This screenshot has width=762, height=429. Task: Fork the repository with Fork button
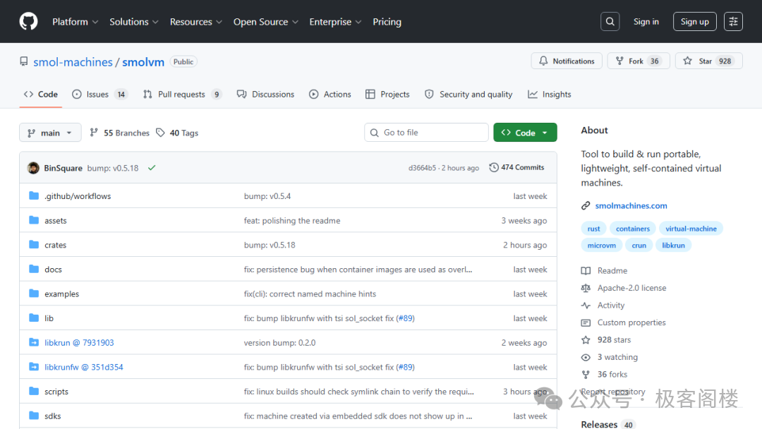pos(638,61)
